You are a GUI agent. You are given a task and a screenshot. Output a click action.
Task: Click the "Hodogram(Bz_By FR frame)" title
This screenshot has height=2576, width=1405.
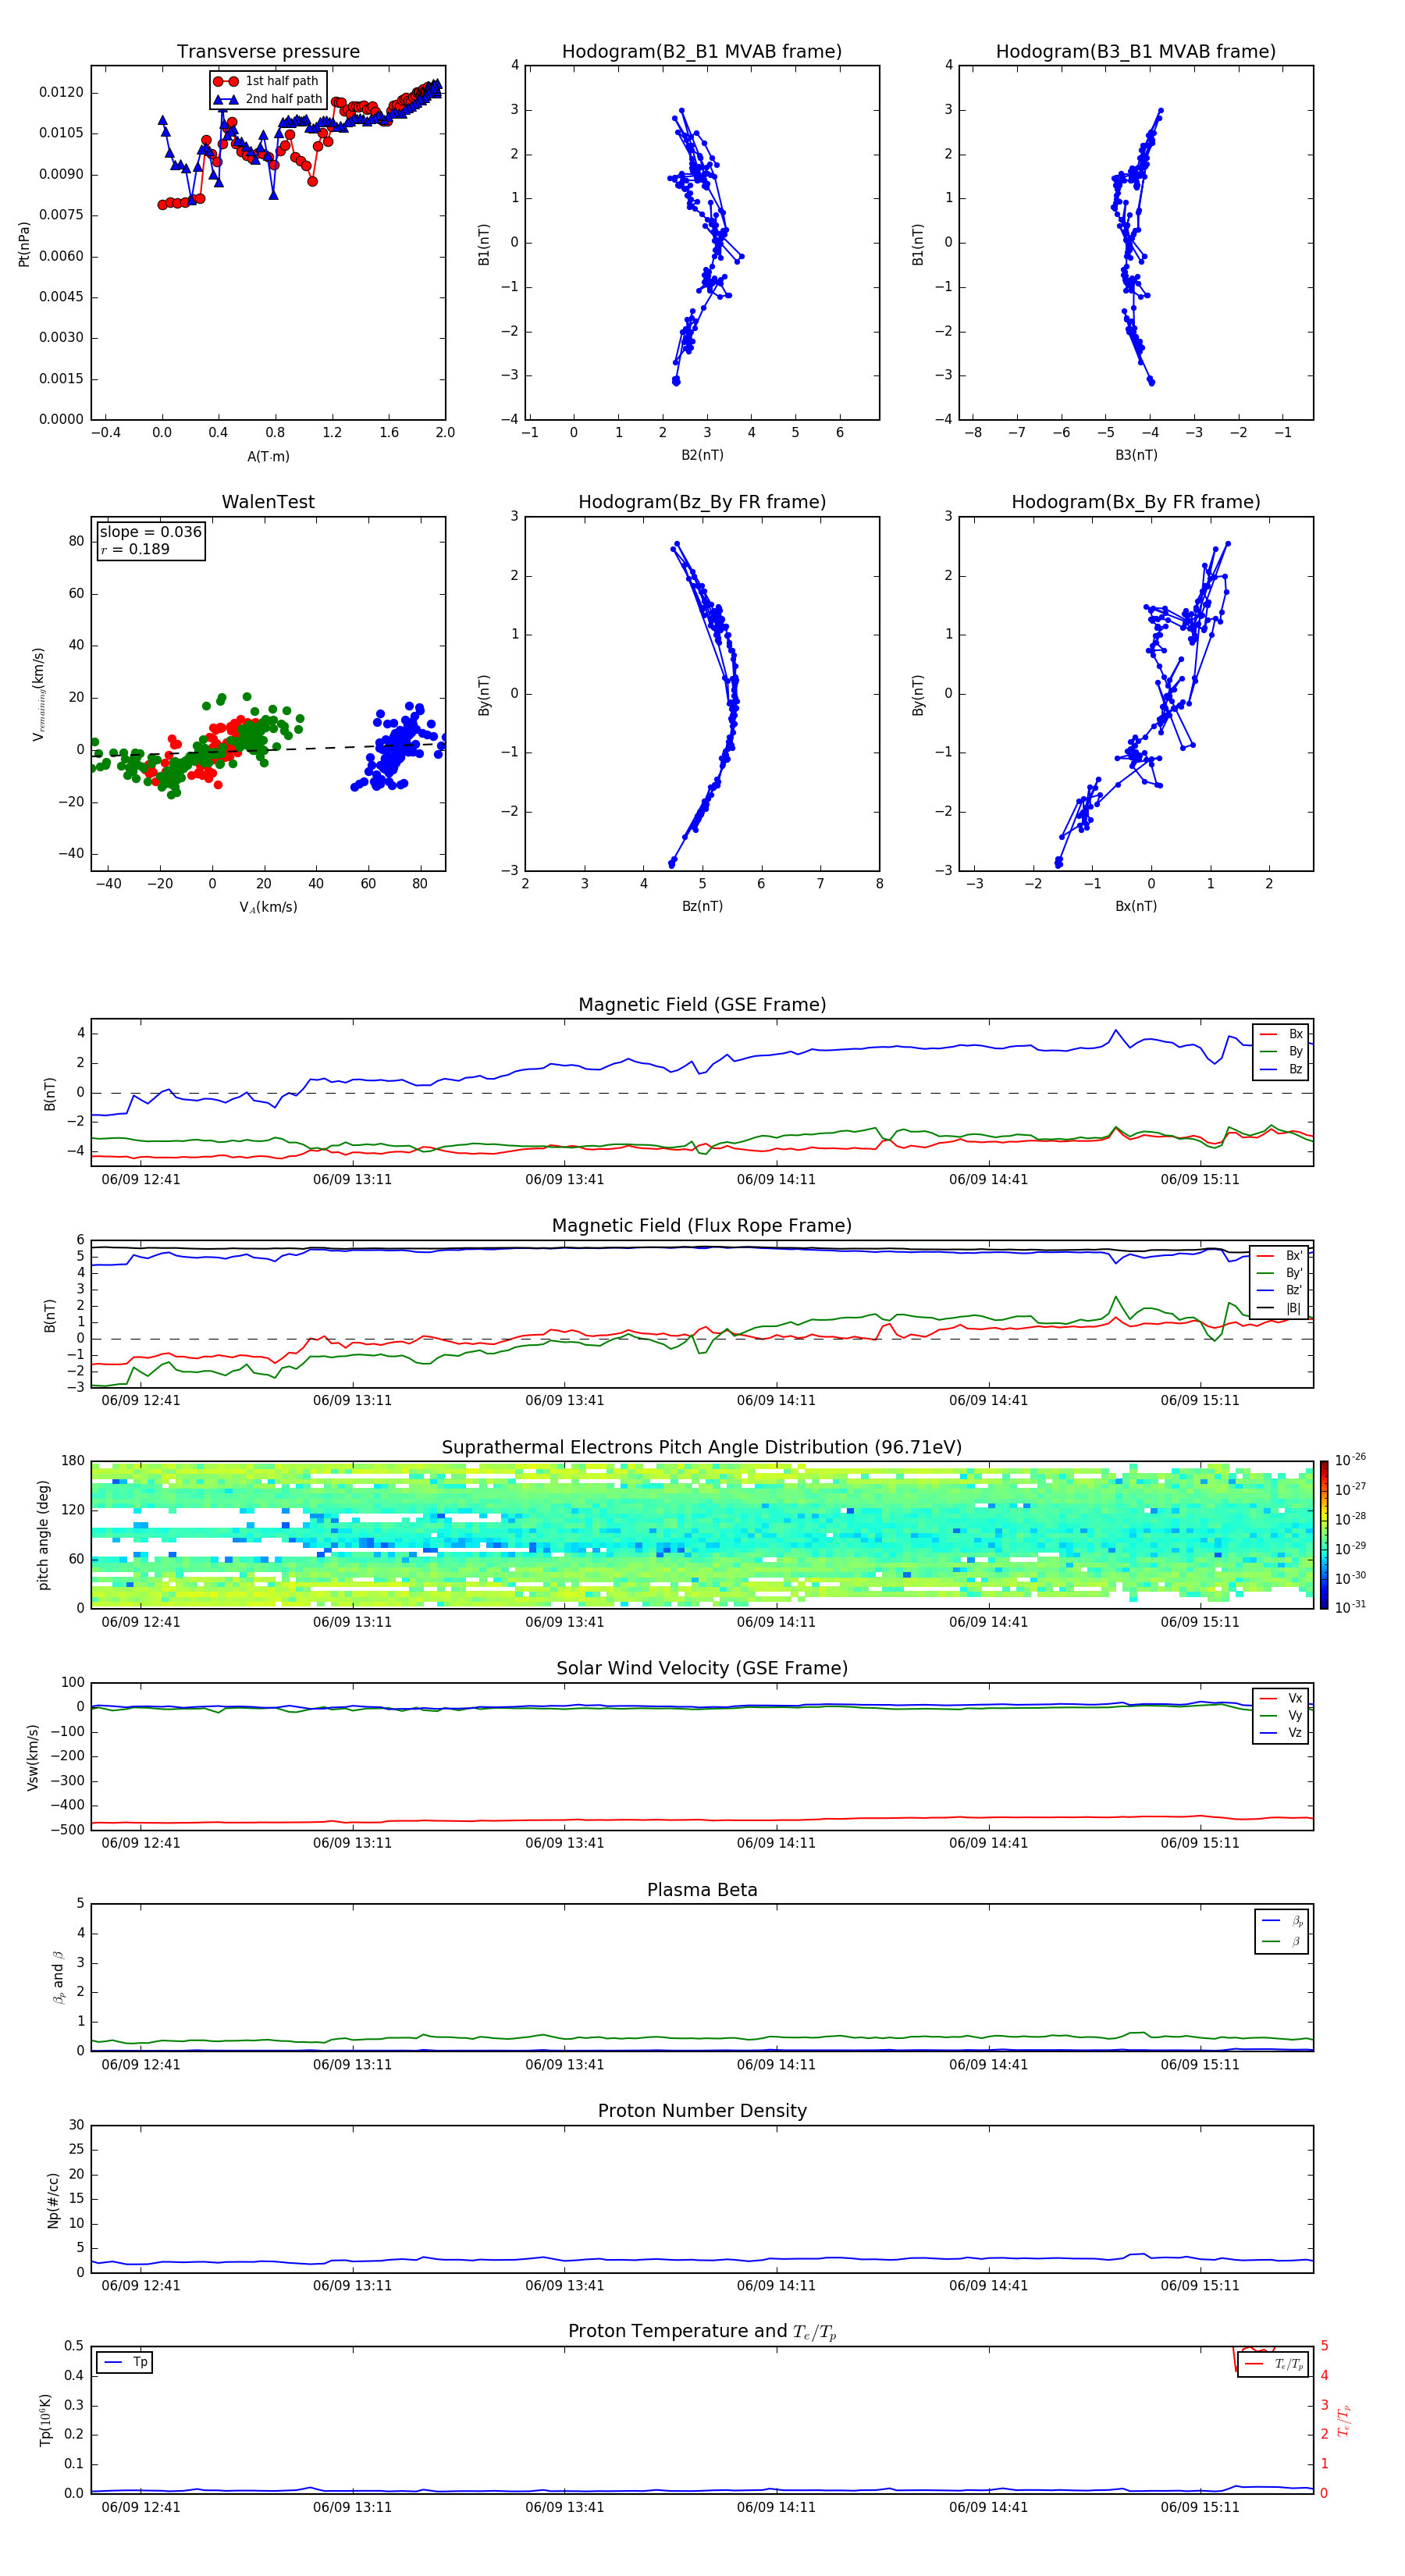tap(702, 502)
